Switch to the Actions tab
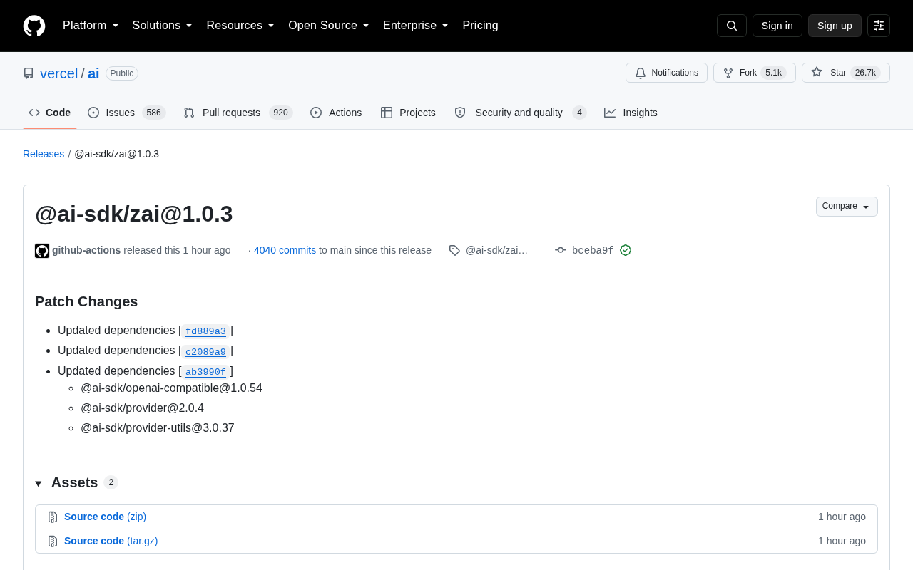This screenshot has width=913, height=570. [x=336, y=113]
